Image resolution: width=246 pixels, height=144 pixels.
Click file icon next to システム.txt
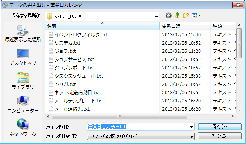pyautogui.click(x=51, y=43)
